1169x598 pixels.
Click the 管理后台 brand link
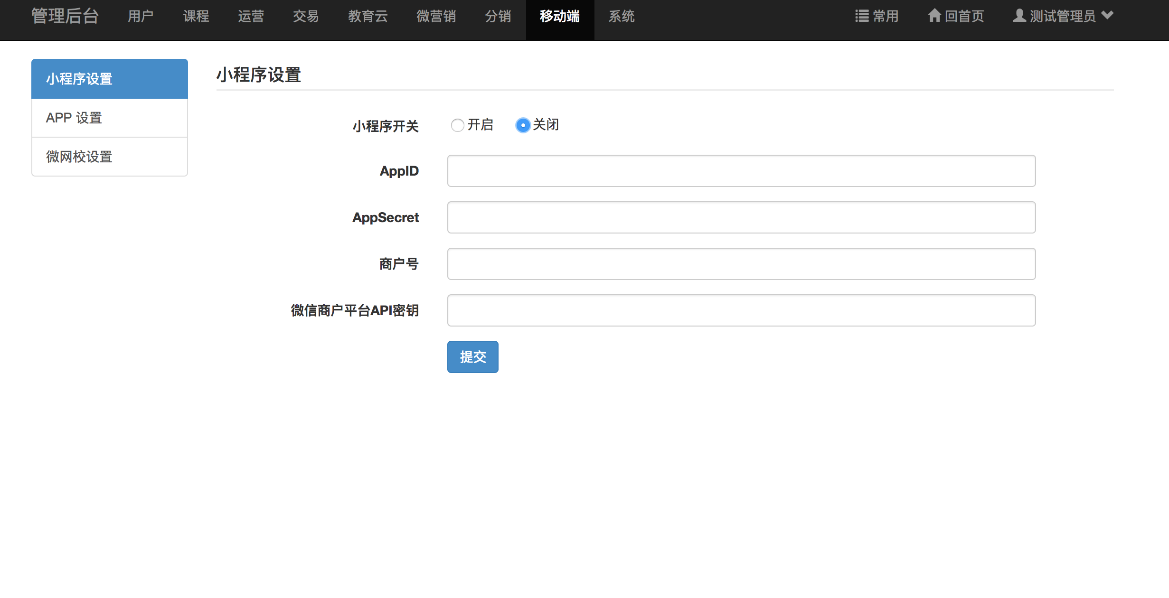65,16
